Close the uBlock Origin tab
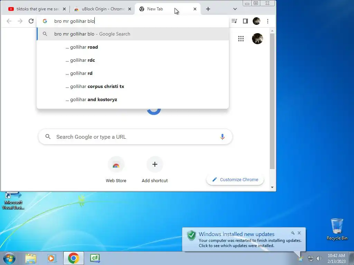The width and height of the screenshot is (354, 265). pos(130,9)
